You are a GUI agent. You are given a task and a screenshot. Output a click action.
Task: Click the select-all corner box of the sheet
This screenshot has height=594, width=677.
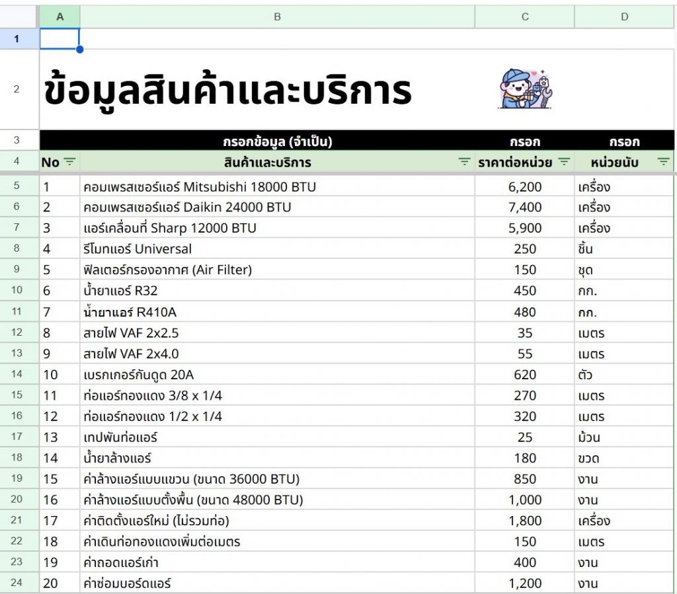point(19,17)
